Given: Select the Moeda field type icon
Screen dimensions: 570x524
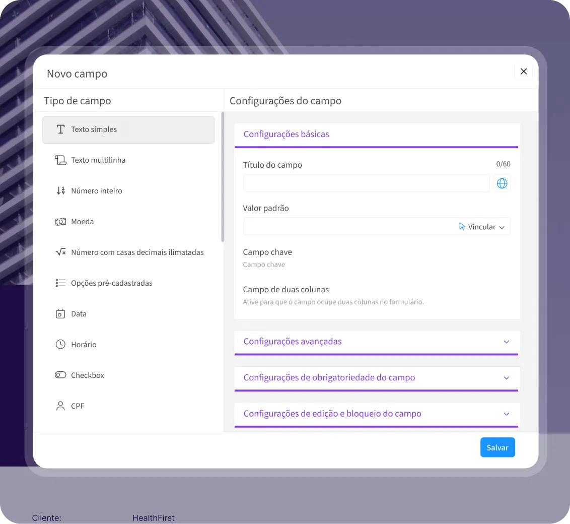Looking at the screenshot, I should pyautogui.click(x=61, y=221).
